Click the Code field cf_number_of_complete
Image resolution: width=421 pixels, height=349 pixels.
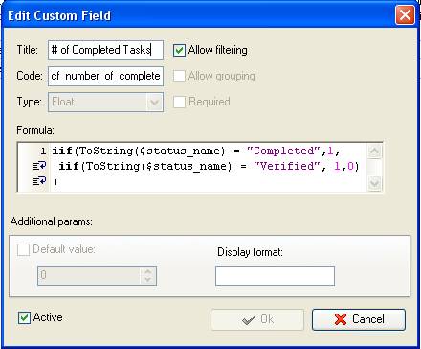coord(105,76)
